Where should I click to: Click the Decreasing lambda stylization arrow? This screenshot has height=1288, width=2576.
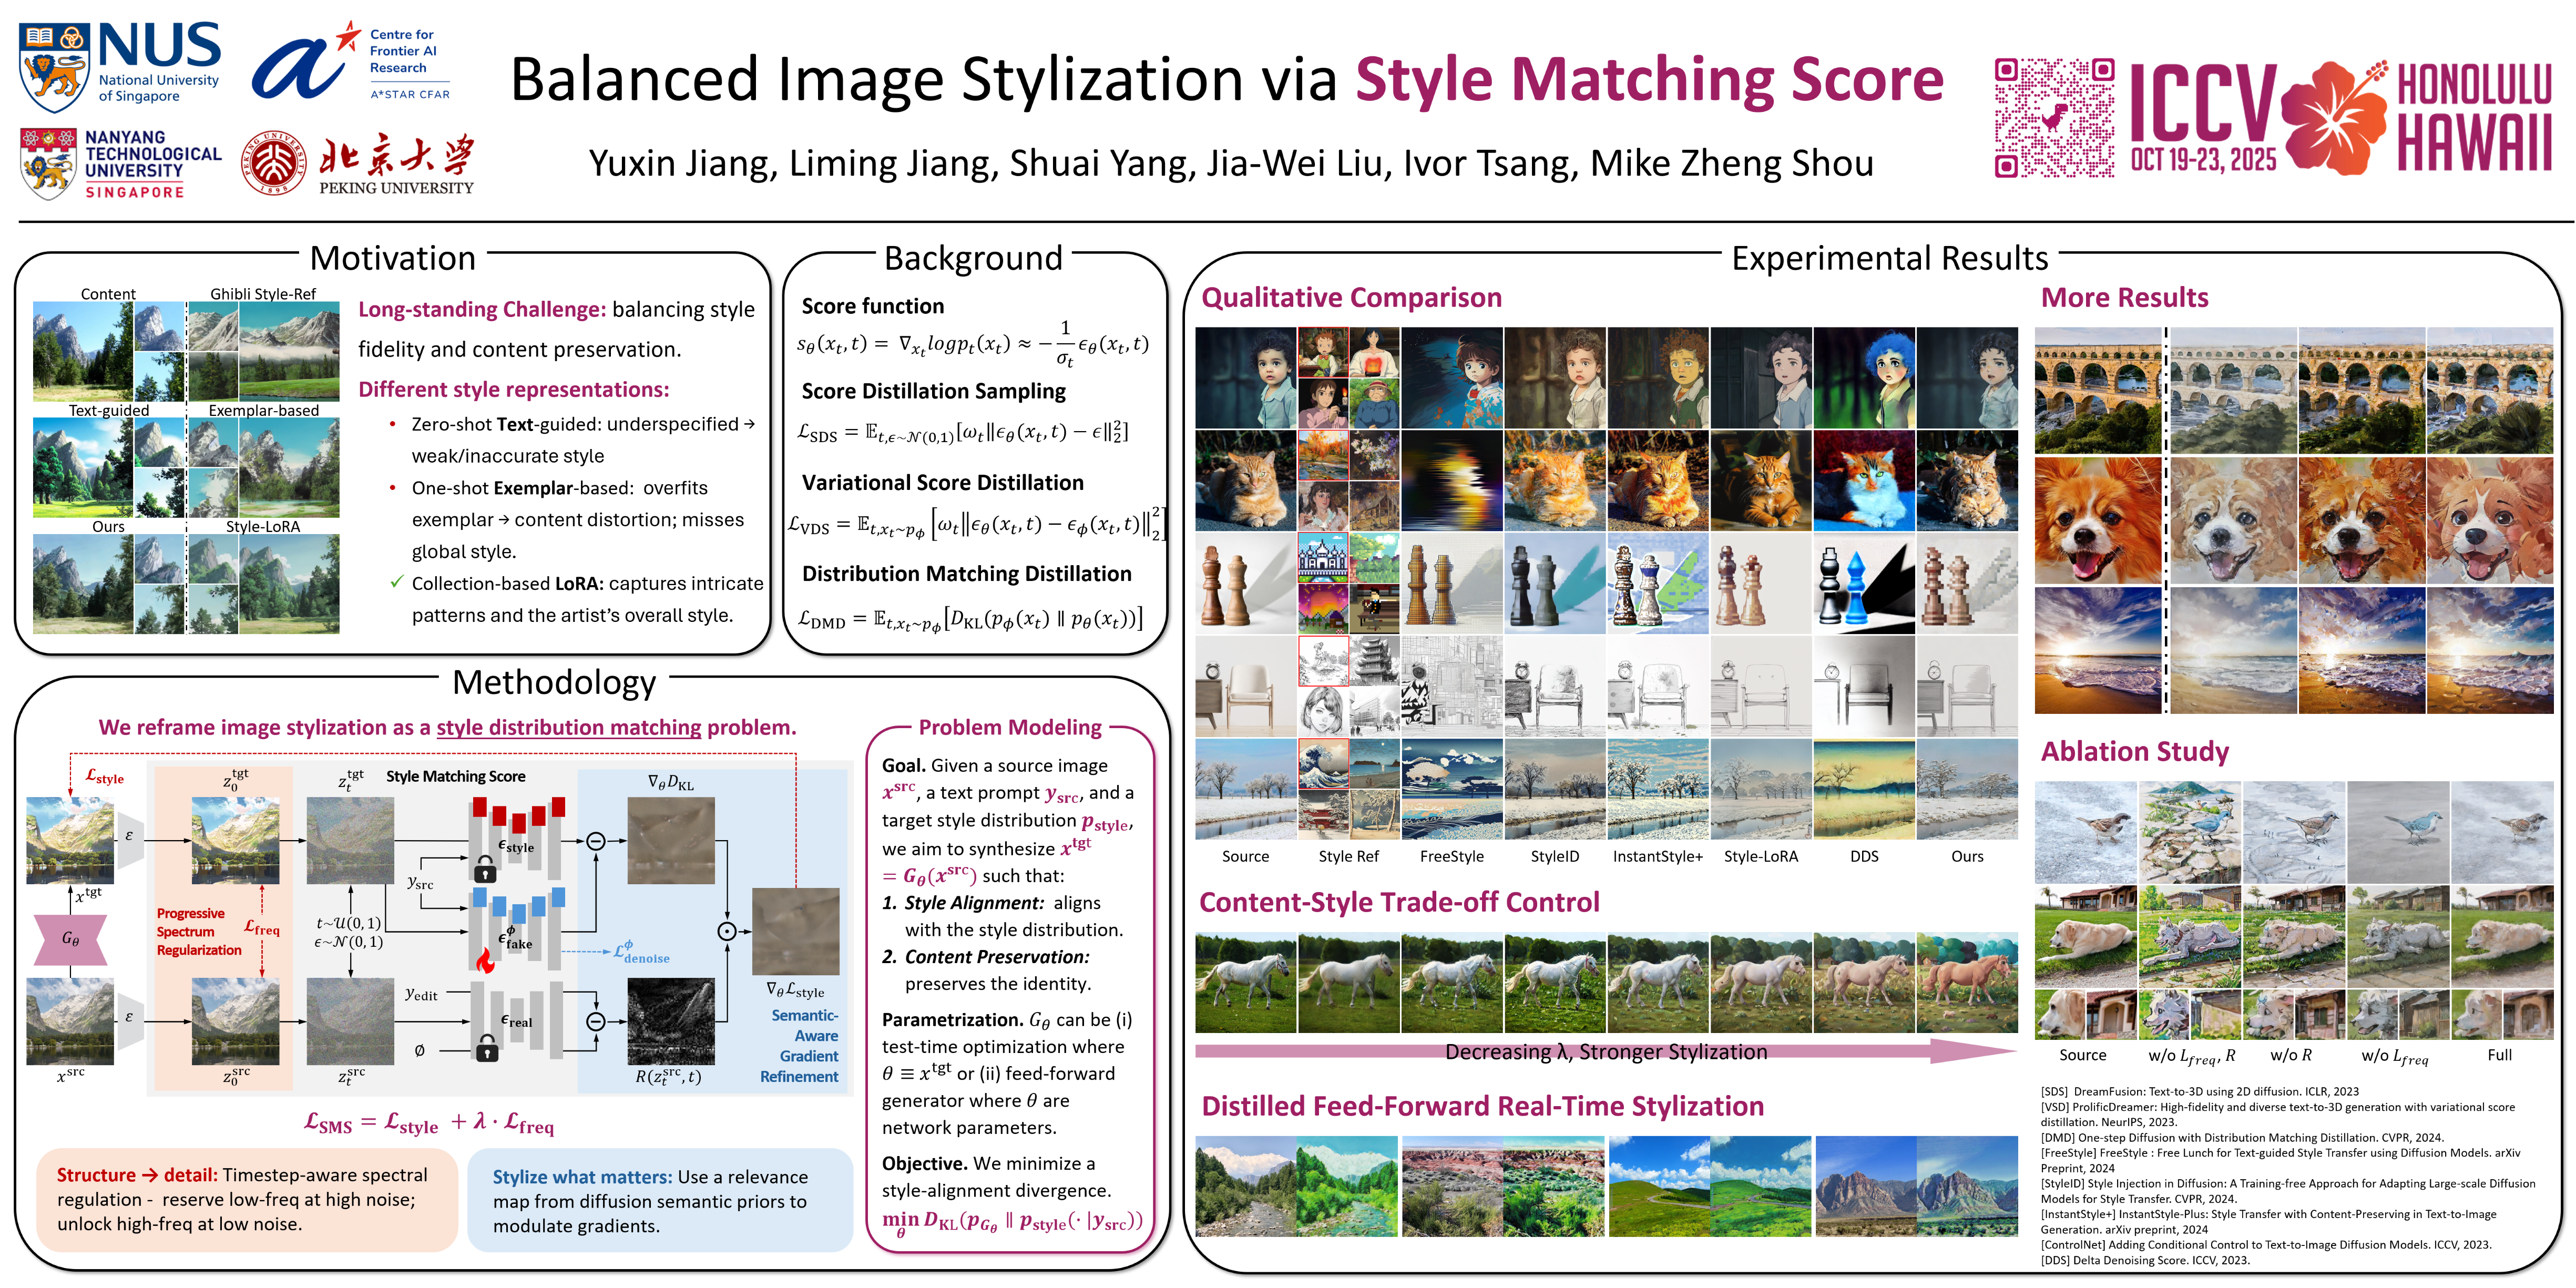click(x=1605, y=1051)
